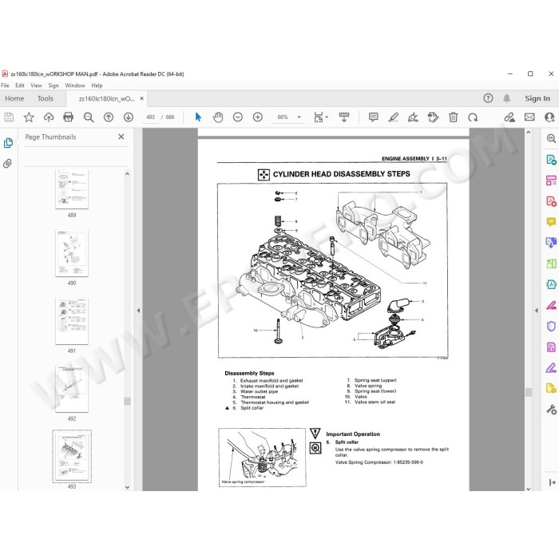Open thumbnail for page 490
The height and width of the screenshot is (559, 559).
point(72,253)
